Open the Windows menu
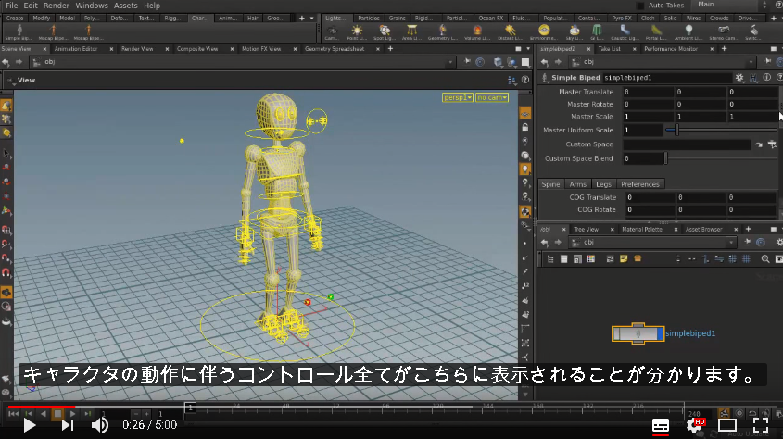This screenshot has height=439, width=783. pyautogui.click(x=92, y=6)
